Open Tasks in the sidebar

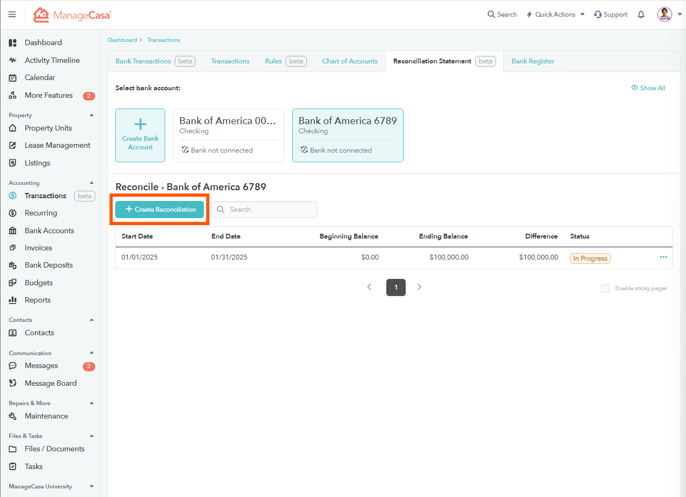coord(33,466)
